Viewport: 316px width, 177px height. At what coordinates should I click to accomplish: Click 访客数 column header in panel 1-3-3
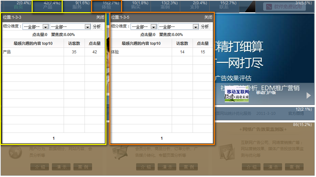[74, 44]
